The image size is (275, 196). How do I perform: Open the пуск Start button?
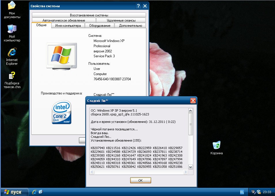(x=14, y=192)
